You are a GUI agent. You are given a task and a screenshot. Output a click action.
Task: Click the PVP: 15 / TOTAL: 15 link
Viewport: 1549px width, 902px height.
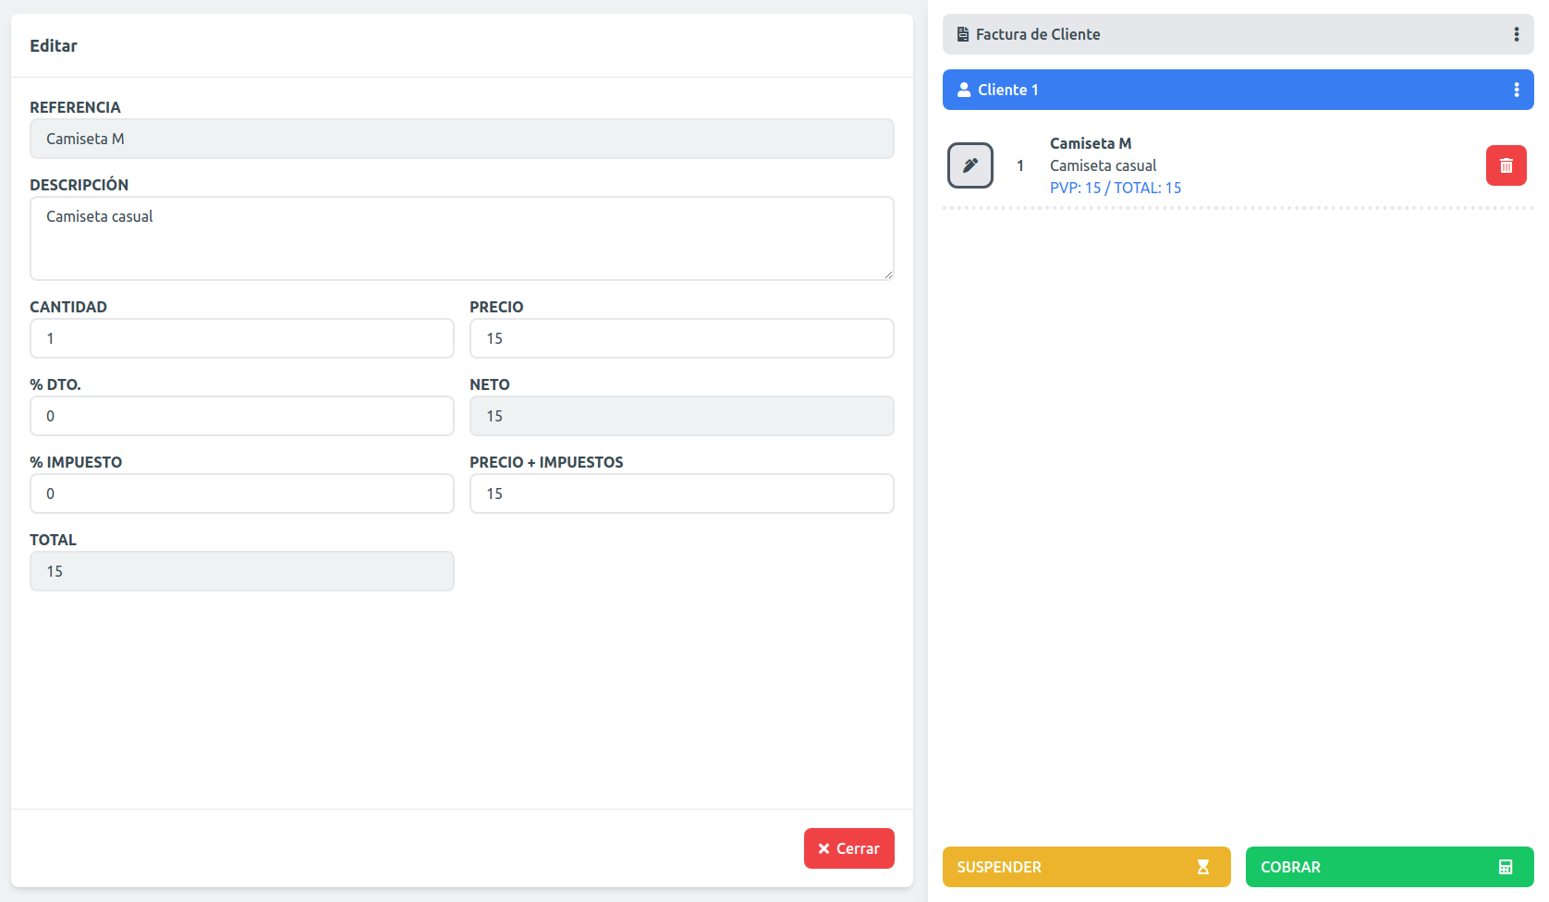(x=1116, y=188)
